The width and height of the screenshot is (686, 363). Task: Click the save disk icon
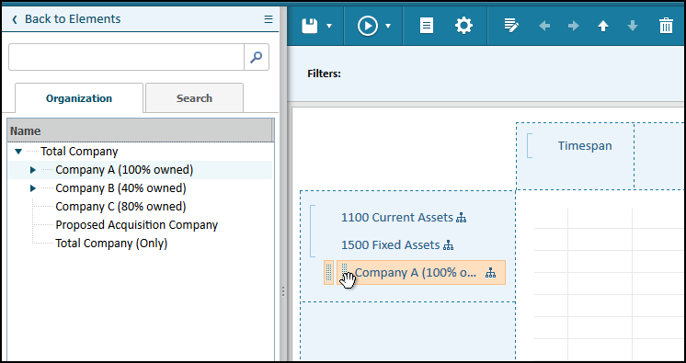tap(310, 26)
